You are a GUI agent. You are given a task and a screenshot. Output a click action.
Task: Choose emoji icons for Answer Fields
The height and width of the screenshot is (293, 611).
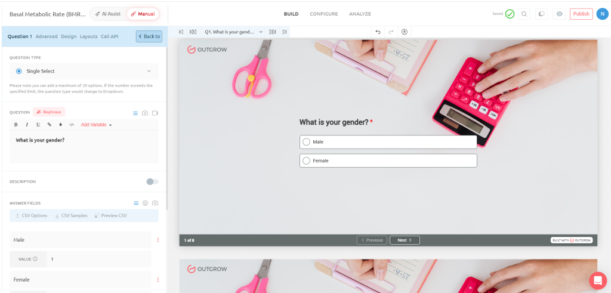coord(146,203)
